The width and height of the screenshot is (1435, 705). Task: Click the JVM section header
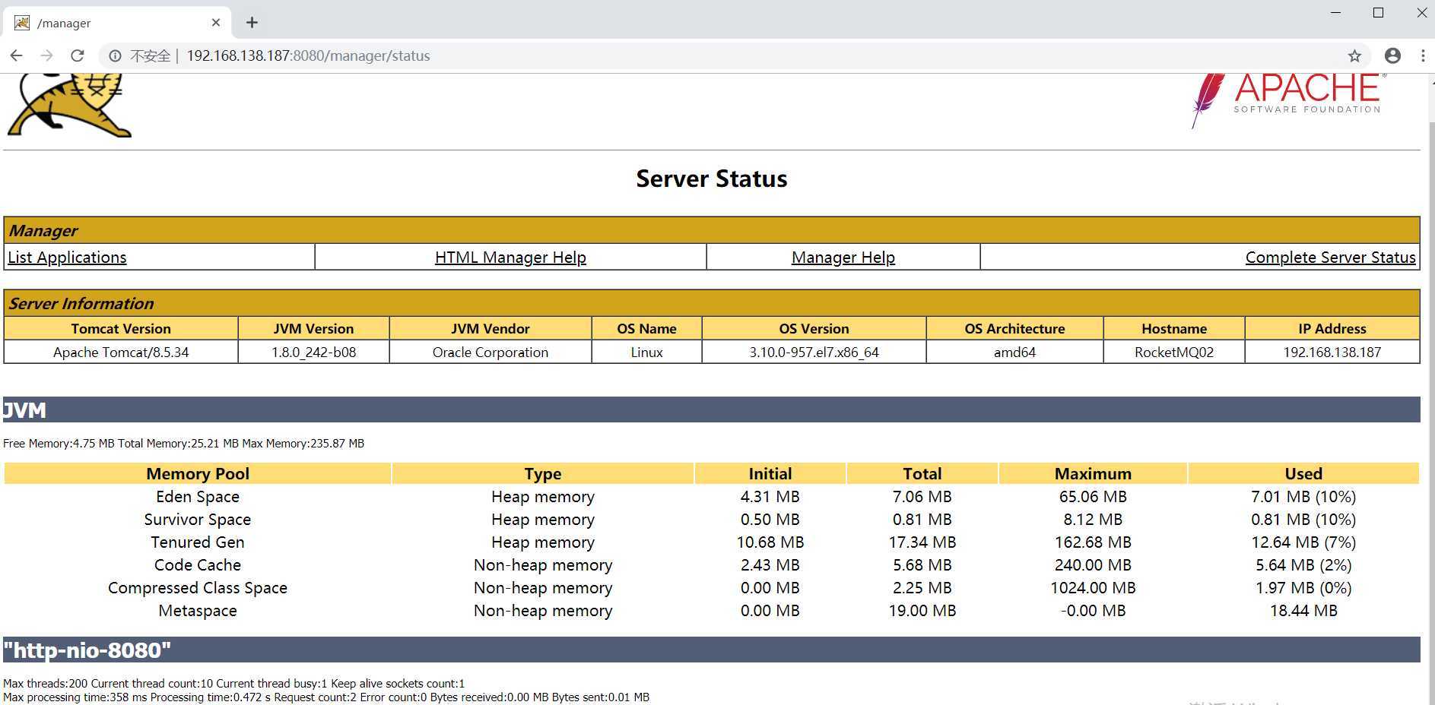click(x=712, y=409)
